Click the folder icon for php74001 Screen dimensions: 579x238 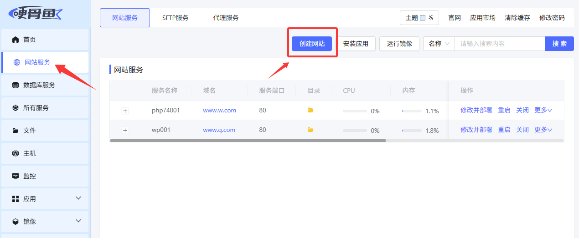[x=310, y=110]
